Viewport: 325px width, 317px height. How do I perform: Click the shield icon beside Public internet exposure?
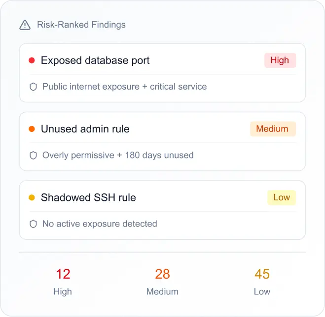pos(34,87)
